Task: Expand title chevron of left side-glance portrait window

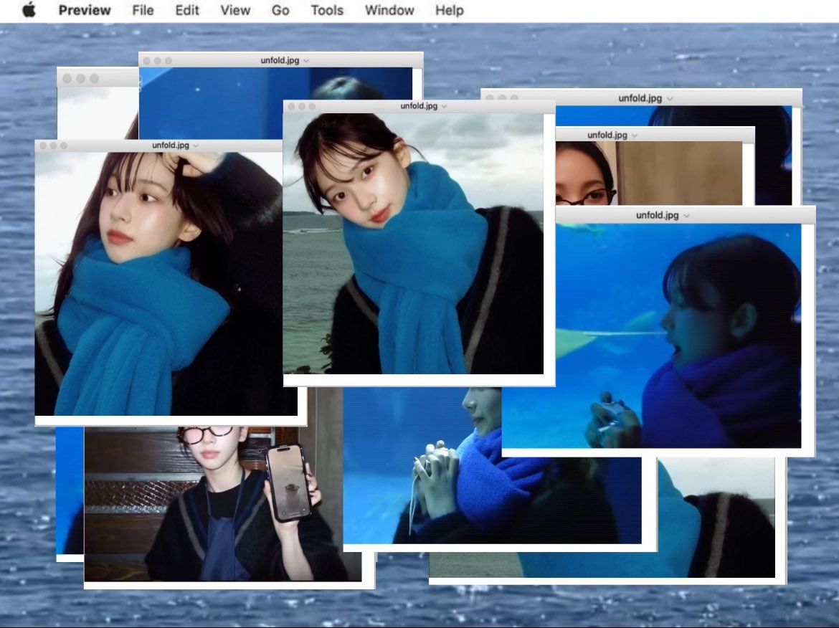Action: point(196,146)
